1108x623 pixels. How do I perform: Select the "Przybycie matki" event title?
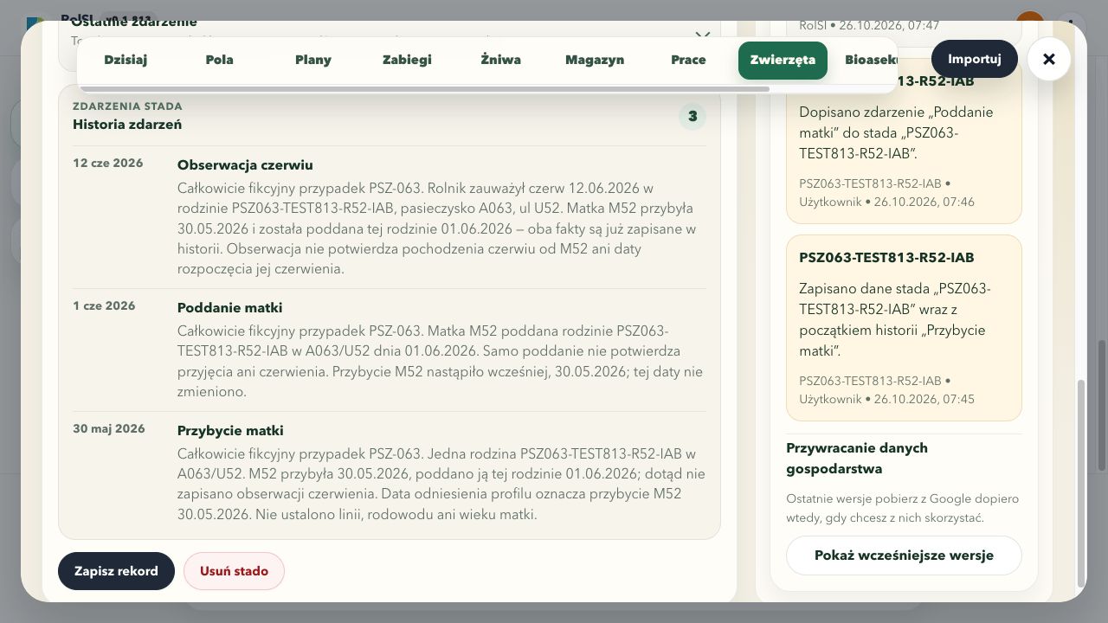pos(230,431)
